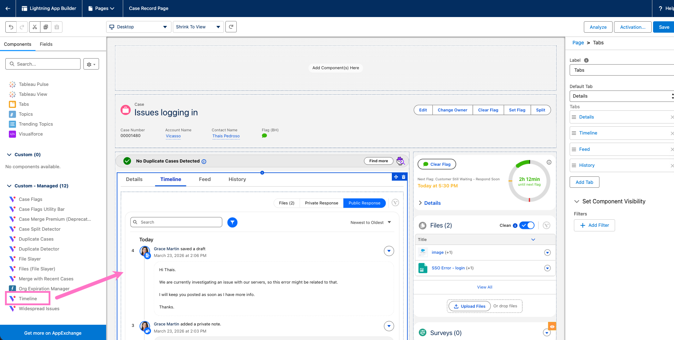Screen dimensions: 674x340
Task: Click the Paste clipboard icon
Action: [57, 27]
